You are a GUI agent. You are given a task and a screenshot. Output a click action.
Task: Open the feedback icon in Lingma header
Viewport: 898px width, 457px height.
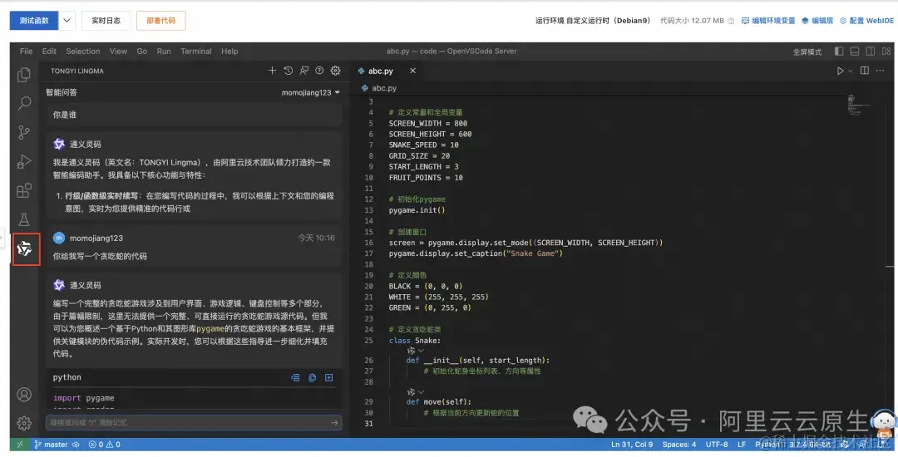coord(303,71)
